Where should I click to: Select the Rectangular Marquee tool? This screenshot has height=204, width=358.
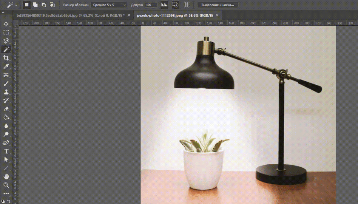pyautogui.click(x=6, y=33)
